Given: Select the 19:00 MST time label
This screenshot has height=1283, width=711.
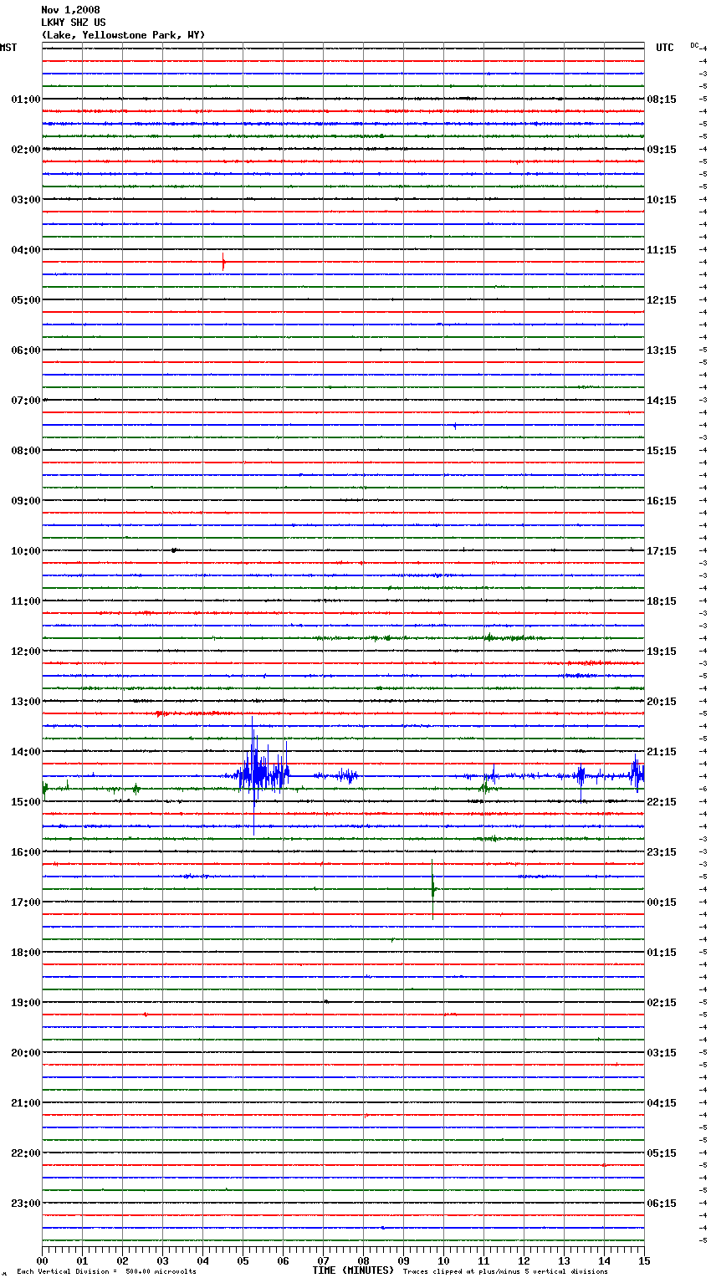Looking at the screenshot, I should (x=26, y=1003).
